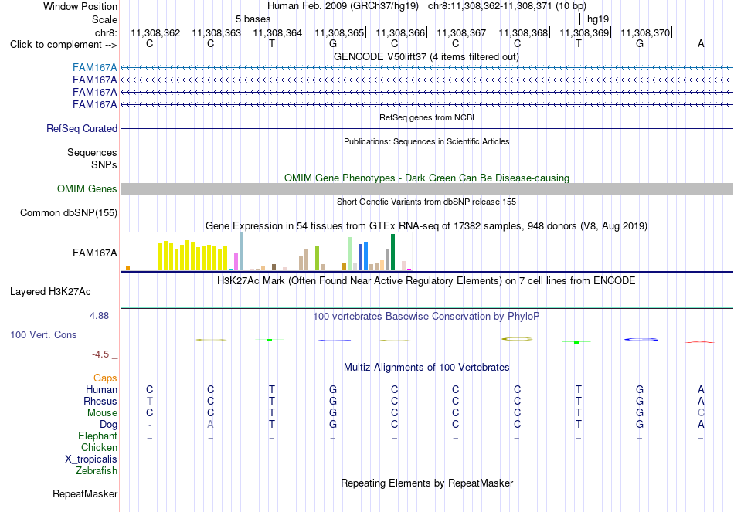734x512 pixels.
Task: Open 'RefSeq genes from NCBI' track title
Action: pyautogui.click(x=426, y=117)
